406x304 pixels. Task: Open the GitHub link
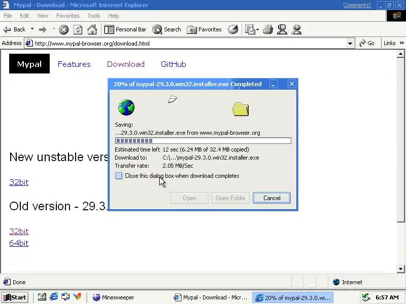tap(173, 64)
